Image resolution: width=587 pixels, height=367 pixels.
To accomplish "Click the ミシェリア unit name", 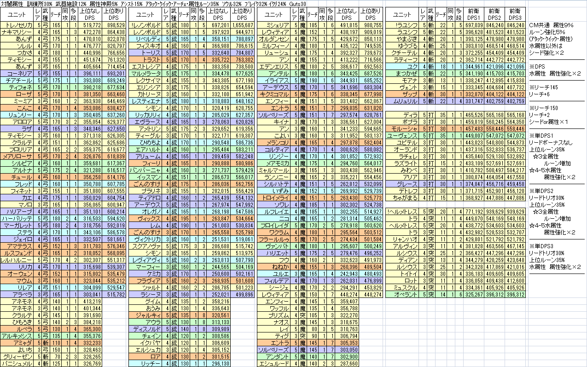I will click(274, 24).
